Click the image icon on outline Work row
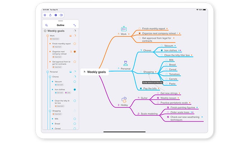Viewport: 251px width, 143px height. point(71,36)
